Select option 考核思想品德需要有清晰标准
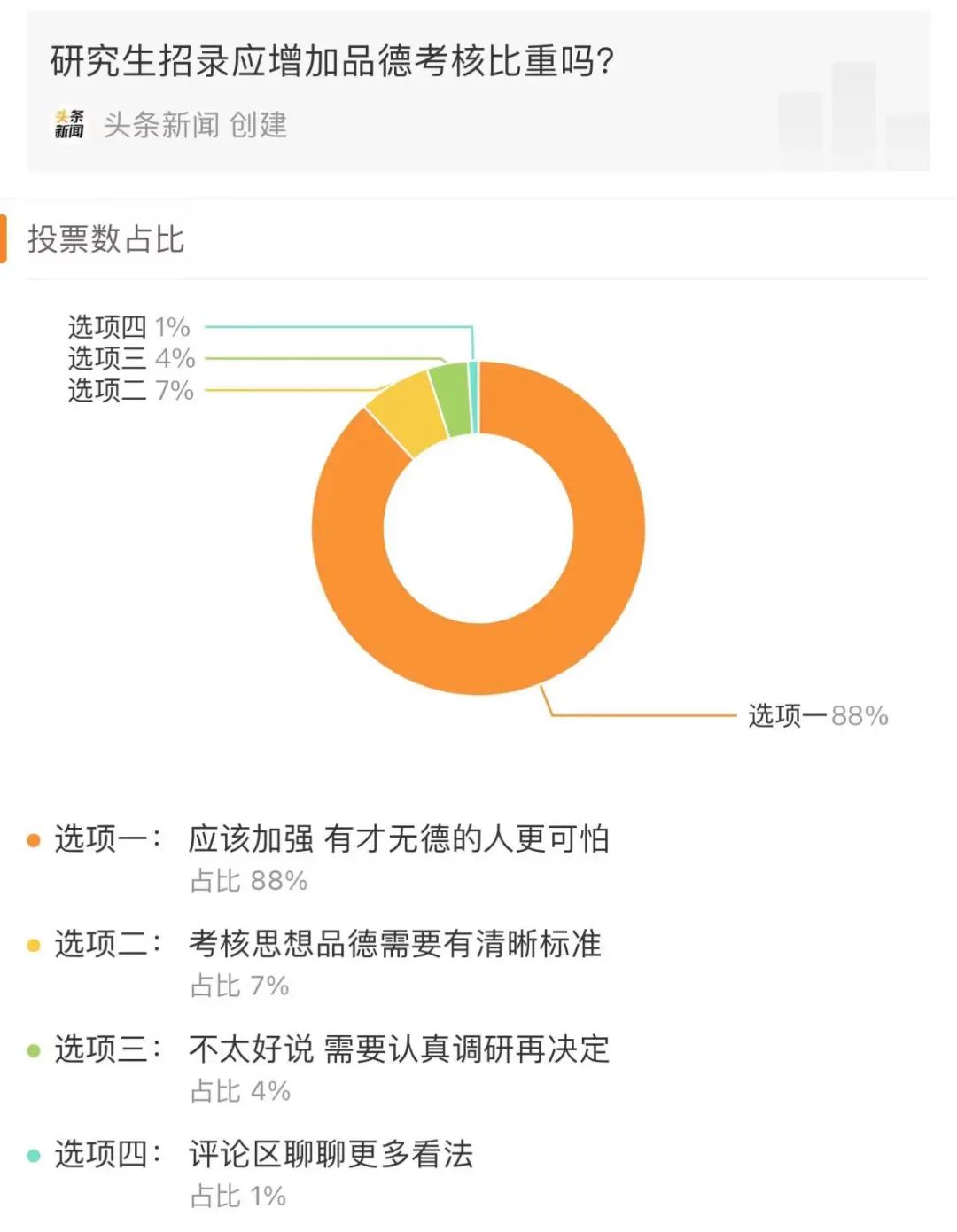This screenshot has height=1232, width=957. tap(395, 944)
